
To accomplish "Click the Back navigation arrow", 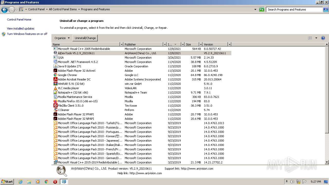I will [x=4, y=10].
